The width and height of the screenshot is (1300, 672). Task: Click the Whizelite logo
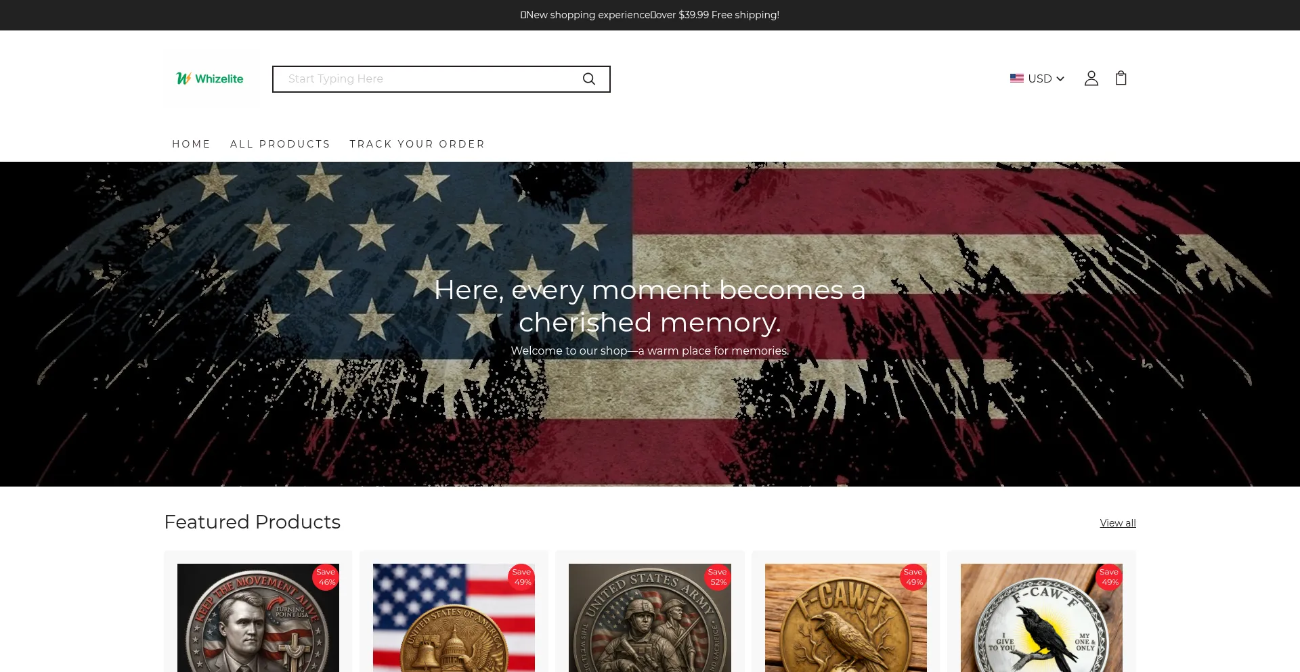[x=210, y=79]
